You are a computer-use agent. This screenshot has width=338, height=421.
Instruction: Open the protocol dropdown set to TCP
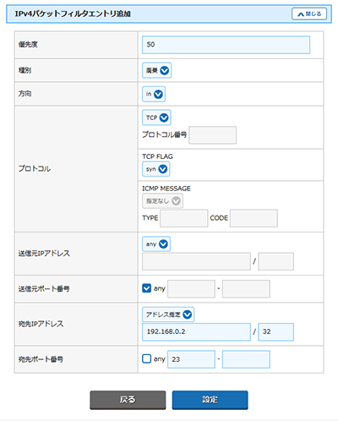[156, 118]
